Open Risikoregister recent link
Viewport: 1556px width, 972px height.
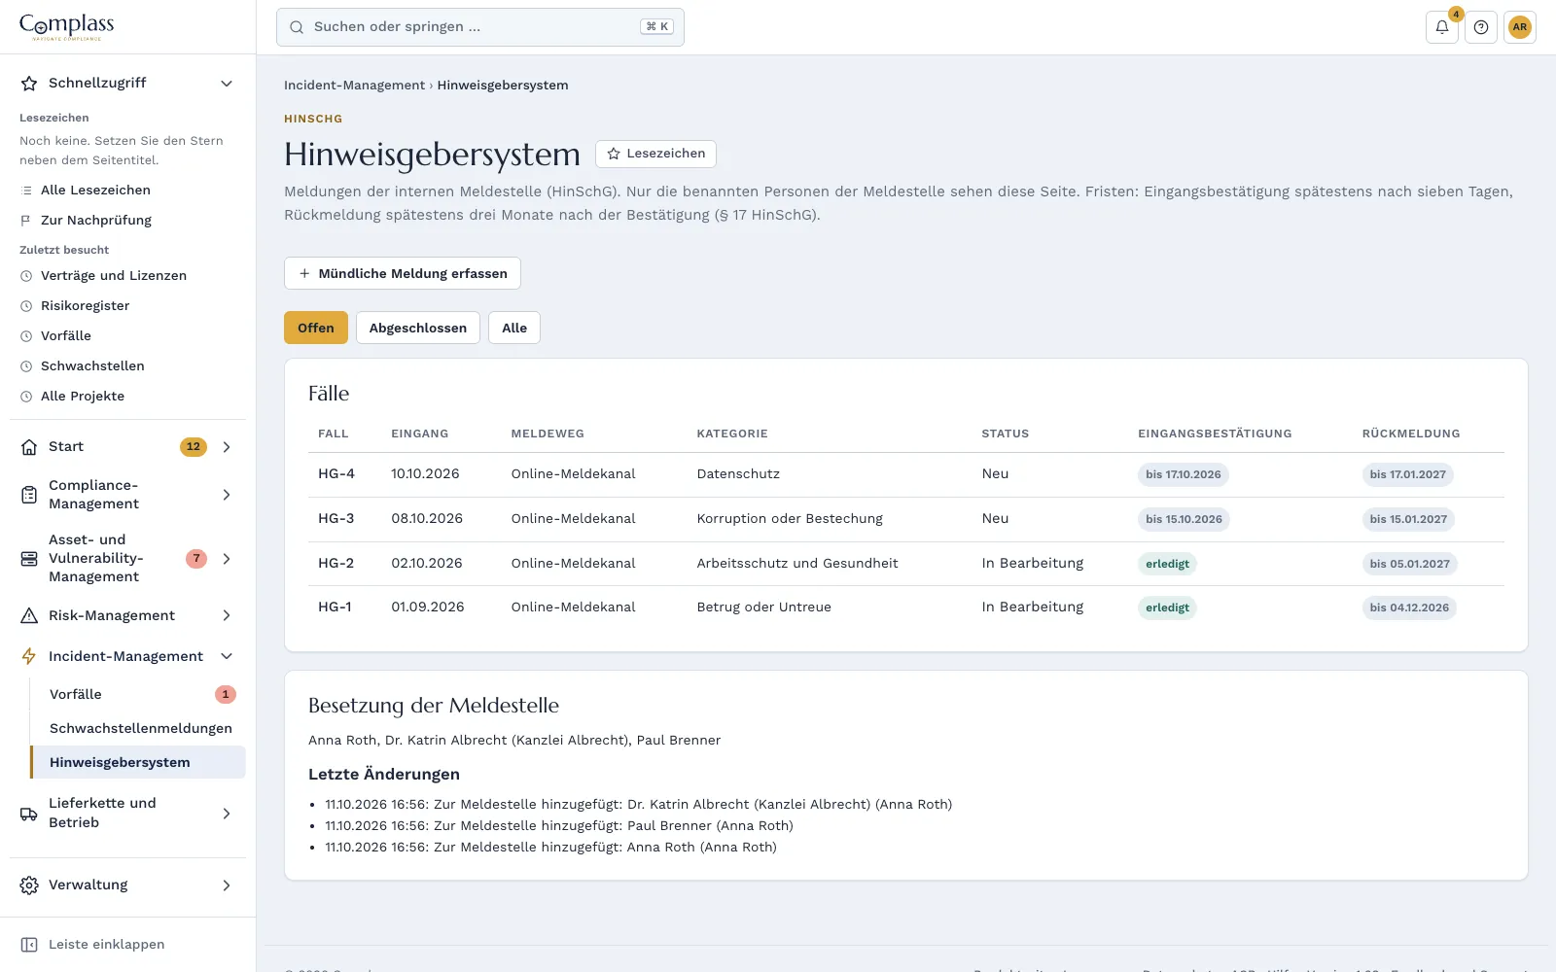click(x=86, y=306)
